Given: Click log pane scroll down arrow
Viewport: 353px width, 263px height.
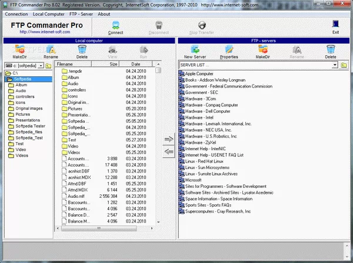Looking at the screenshot, I should [347, 257].
